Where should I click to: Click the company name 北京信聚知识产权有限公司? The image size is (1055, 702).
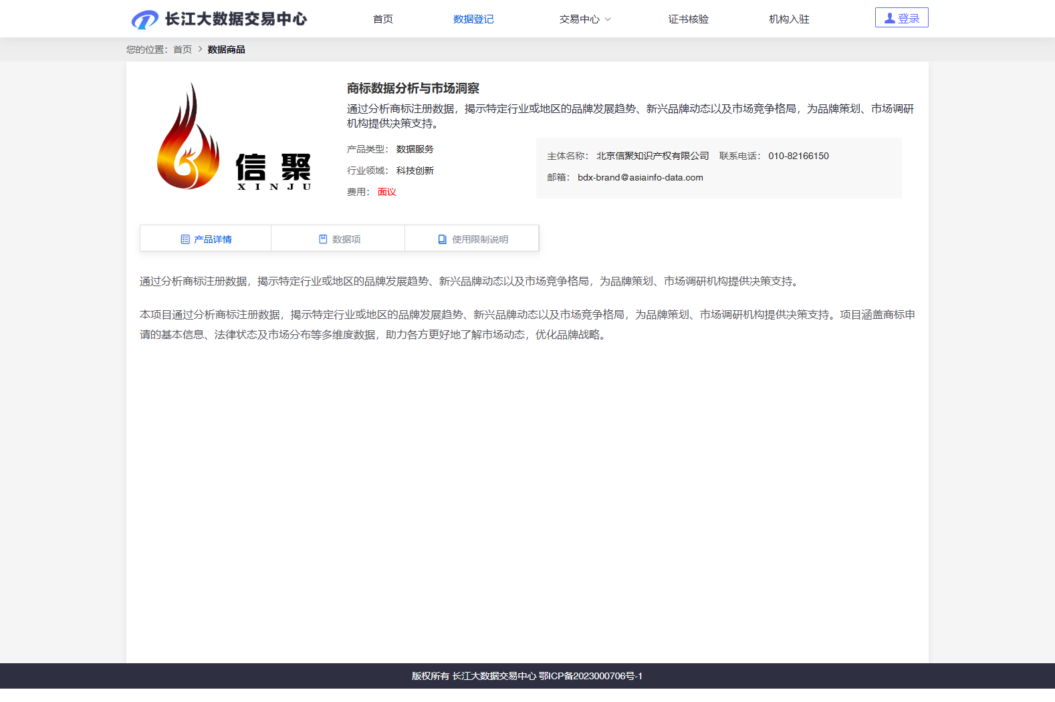point(653,156)
